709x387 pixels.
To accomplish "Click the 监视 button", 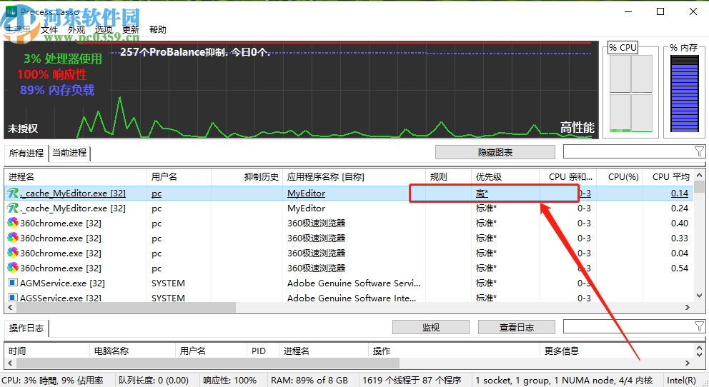I will click(x=431, y=327).
